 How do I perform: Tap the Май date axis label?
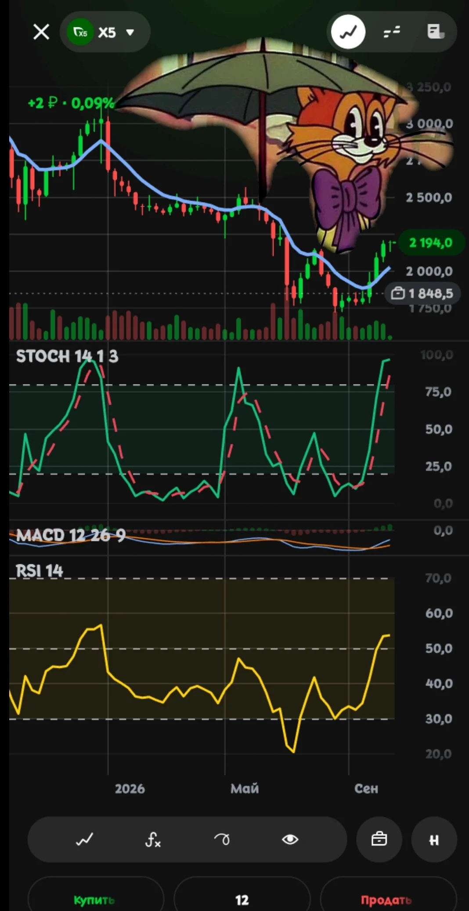coord(245,788)
